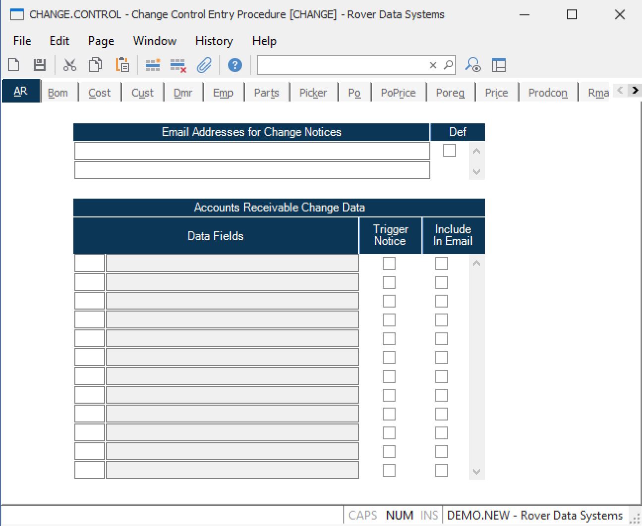Enable the first Include In Email checkbox
The height and width of the screenshot is (526, 642).
[x=441, y=263]
